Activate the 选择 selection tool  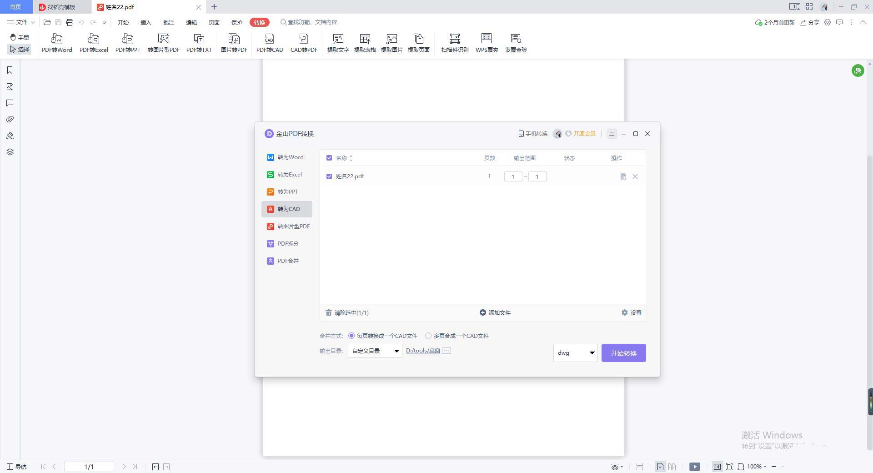(20, 49)
